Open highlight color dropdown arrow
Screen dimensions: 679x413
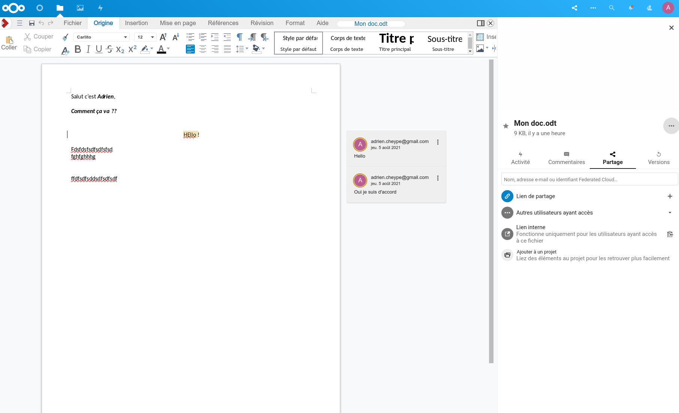pos(152,49)
